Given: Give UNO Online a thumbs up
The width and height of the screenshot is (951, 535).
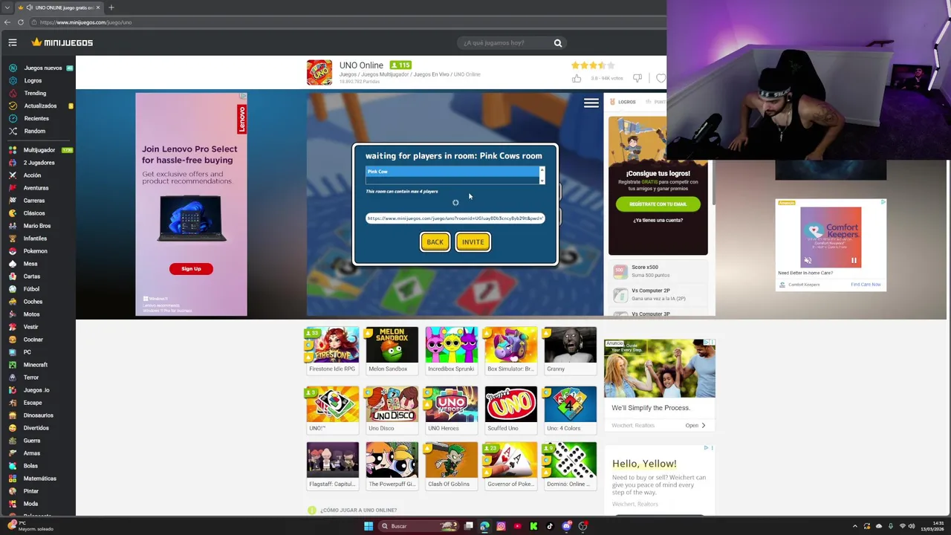Looking at the screenshot, I should (577, 78).
